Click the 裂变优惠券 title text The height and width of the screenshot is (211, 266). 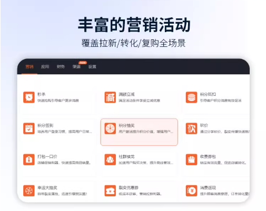(129, 188)
